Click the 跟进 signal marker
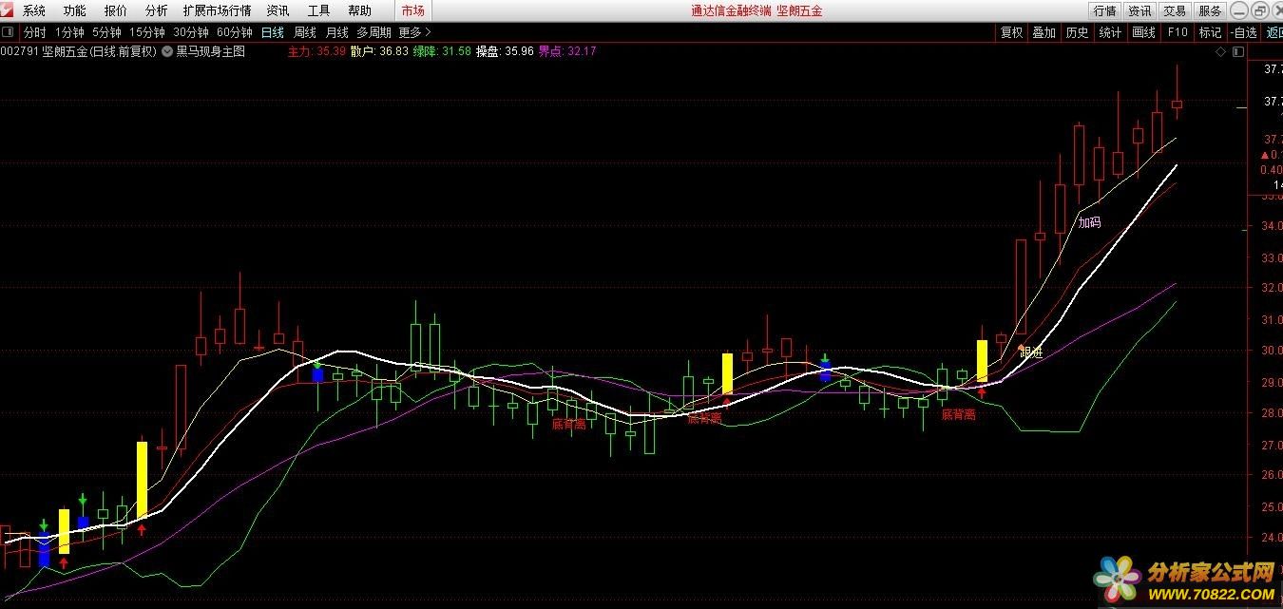This screenshot has height=609, width=1283. point(1030,352)
